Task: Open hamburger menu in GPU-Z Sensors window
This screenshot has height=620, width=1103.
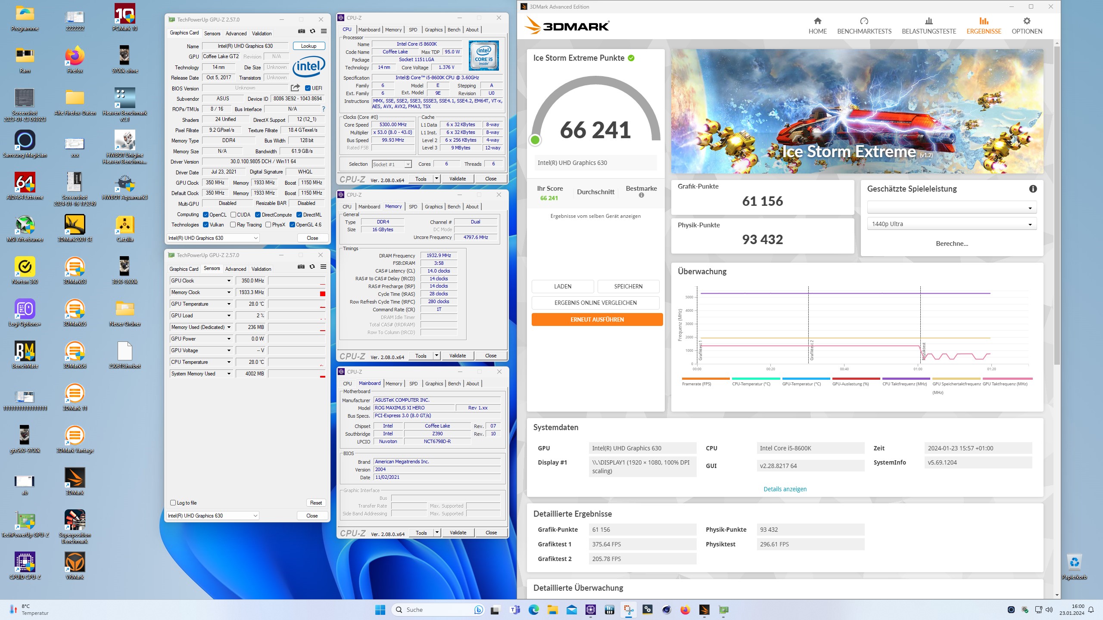Action: (x=323, y=267)
